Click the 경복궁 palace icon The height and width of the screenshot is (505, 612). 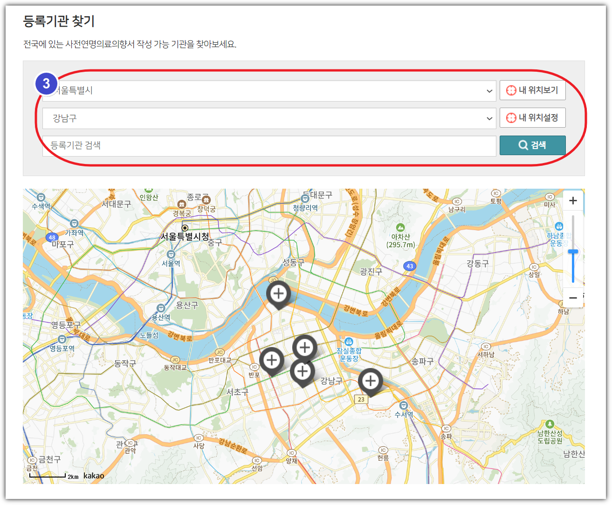point(182,205)
